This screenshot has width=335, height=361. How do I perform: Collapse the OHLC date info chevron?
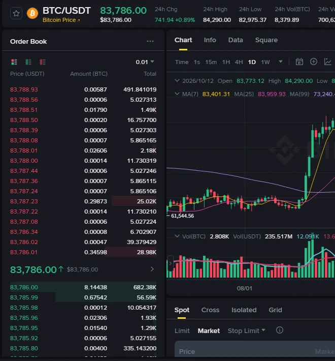coord(177,81)
